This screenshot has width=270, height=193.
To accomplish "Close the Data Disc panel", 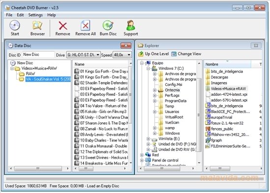I will [x=126, y=46].
